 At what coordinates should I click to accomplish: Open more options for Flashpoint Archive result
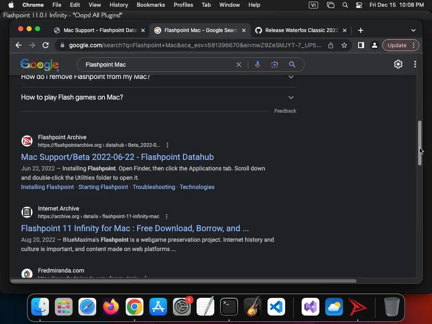167,145
